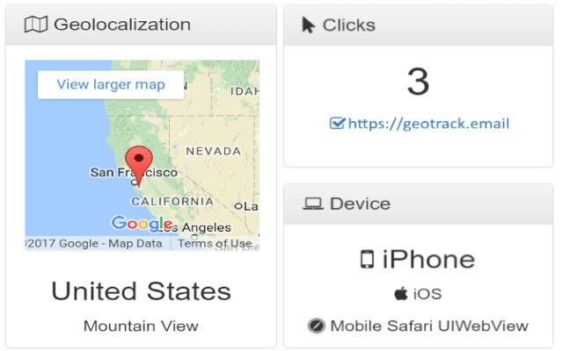Screen dimensions: 563x351
Task: Toggle the checkbox before geotrack.email link
Action: (337, 123)
